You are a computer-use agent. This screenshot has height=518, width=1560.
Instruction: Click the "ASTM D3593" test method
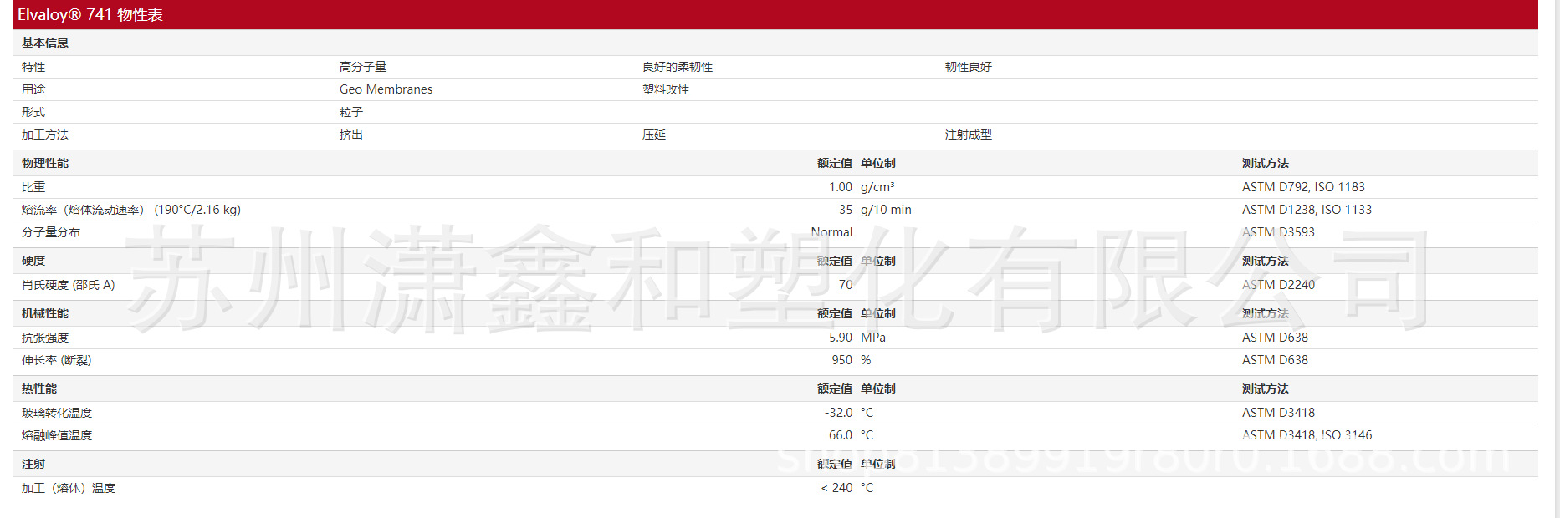point(1278,232)
